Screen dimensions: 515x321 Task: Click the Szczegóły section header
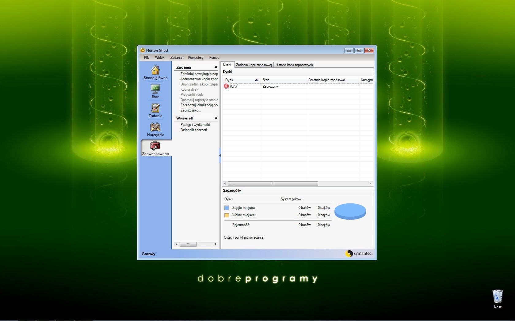click(x=232, y=191)
